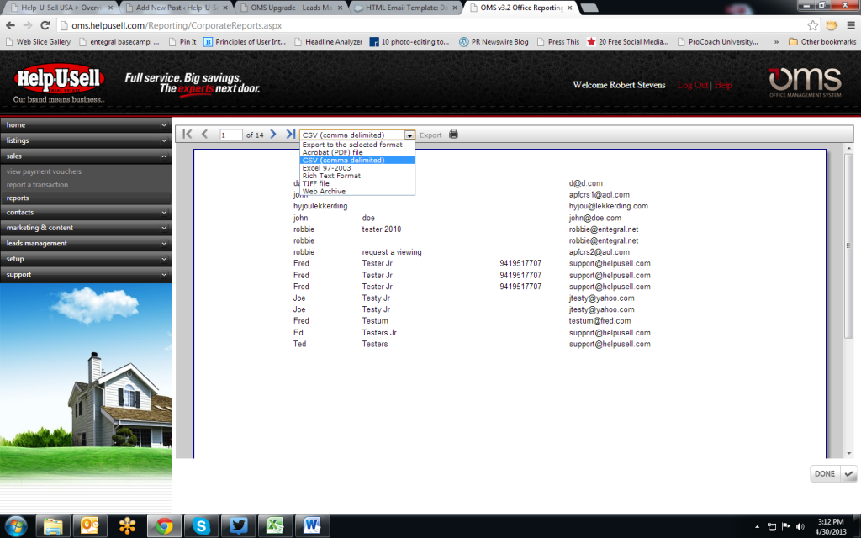861x538 pixels.
Task: Jump to the last report page
Action: coord(290,134)
